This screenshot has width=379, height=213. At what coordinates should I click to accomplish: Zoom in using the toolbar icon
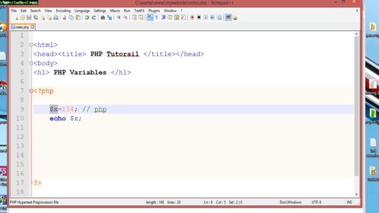(x=118, y=18)
